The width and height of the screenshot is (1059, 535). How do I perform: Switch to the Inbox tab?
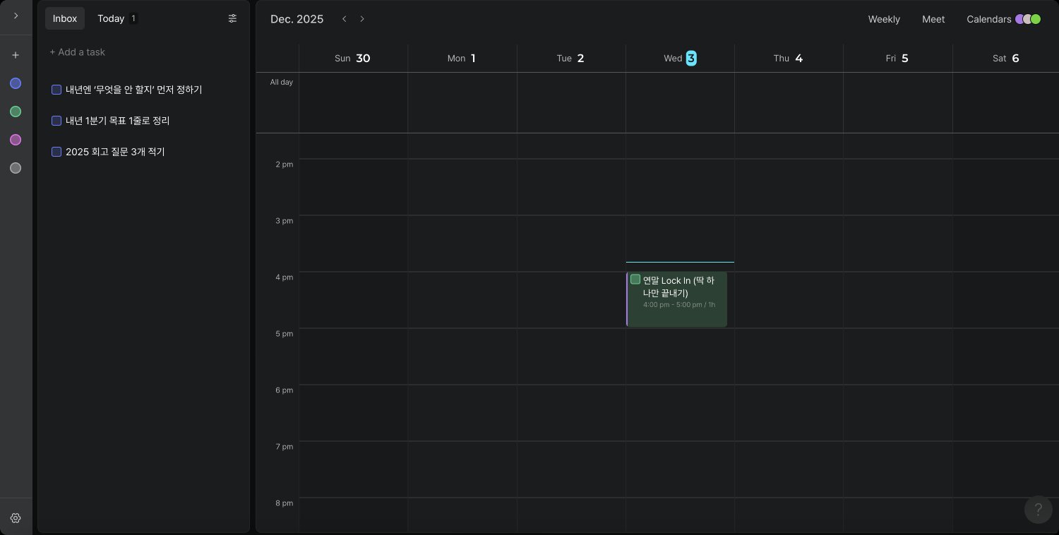(x=65, y=18)
